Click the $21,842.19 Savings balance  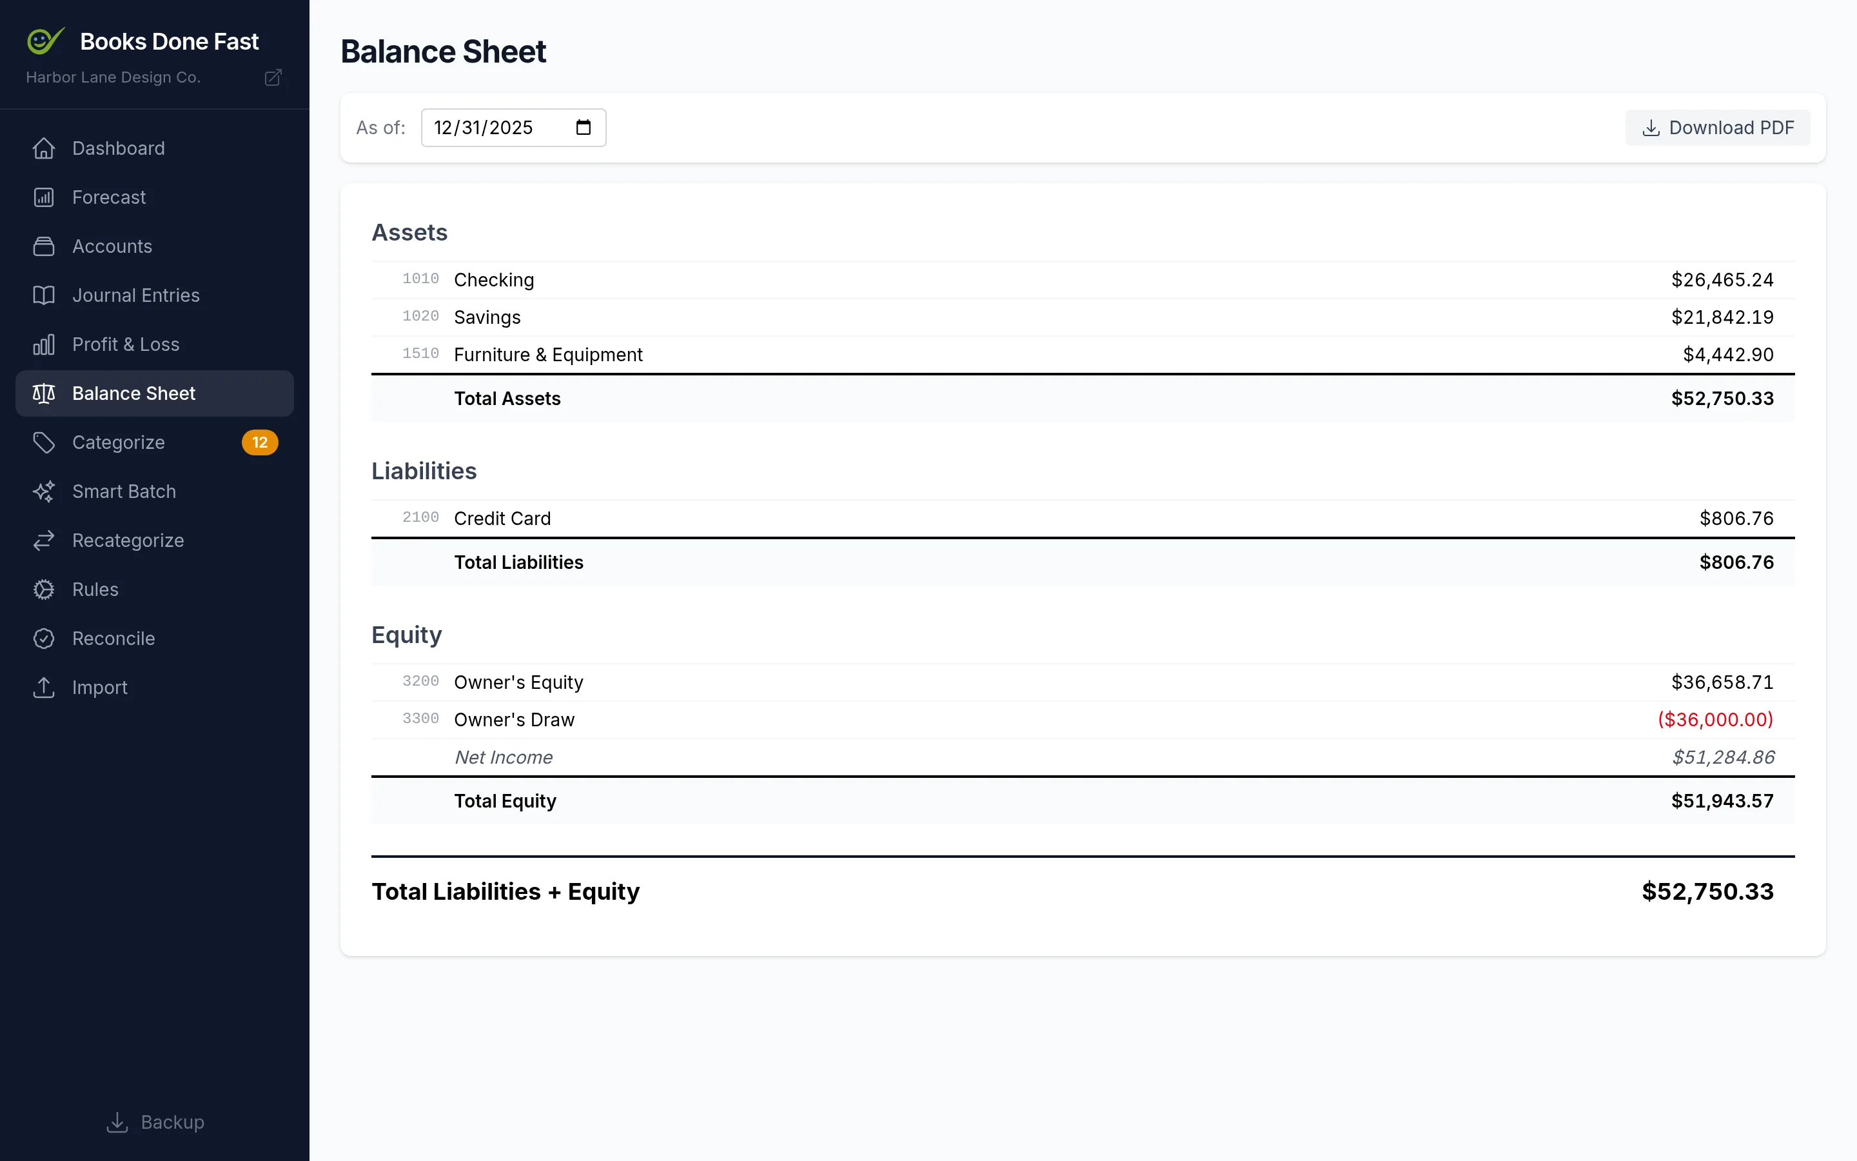[1723, 318]
